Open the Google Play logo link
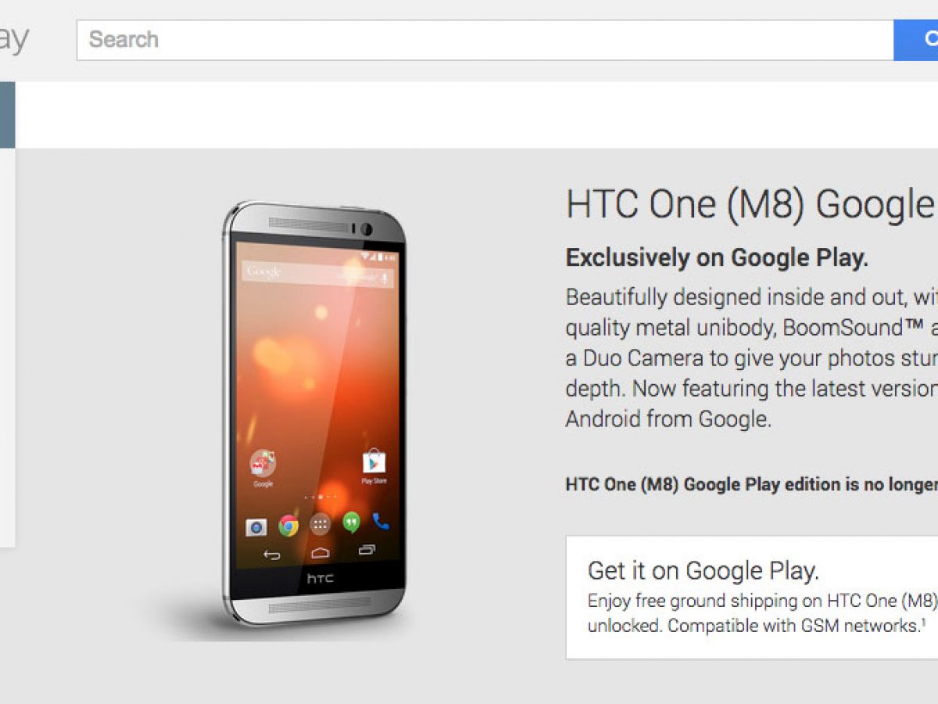 [14, 39]
